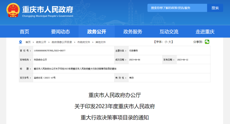
Task: Share the page via WeChat icon
Action: [x=207, y=42]
